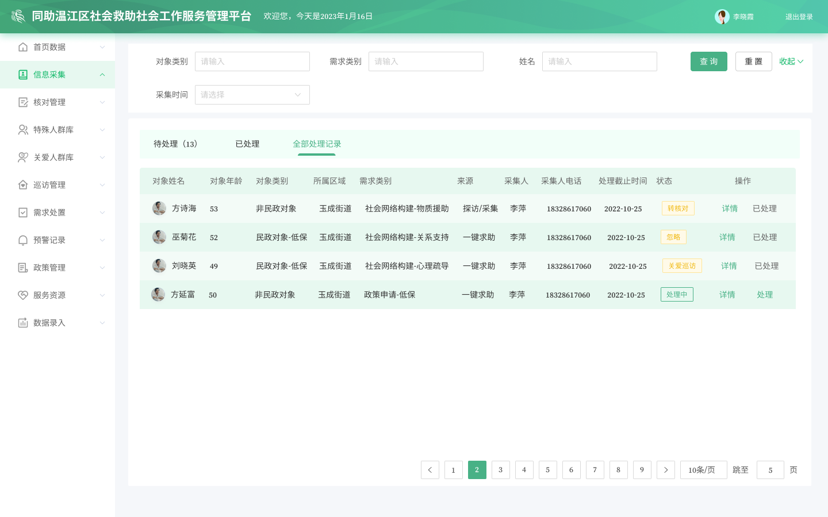Image resolution: width=828 pixels, height=517 pixels.
Task: Collapse 信息采集 menu chevron
Action: [x=102, y=75]
